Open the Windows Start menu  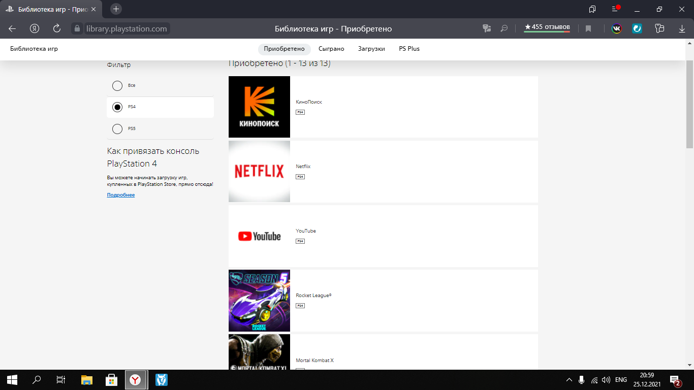pyautogui.click(x=12, y=380)
